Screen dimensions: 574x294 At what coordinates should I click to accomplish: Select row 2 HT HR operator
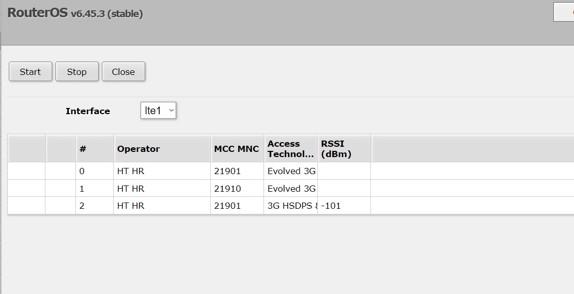[131, 206]
